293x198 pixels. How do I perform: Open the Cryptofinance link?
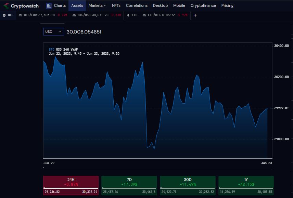click(203, 5)
